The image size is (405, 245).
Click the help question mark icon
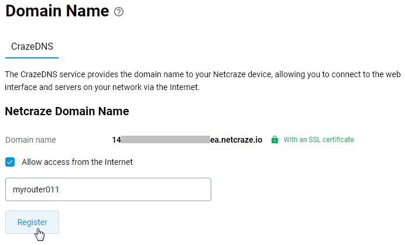click(x=119, y=12)
